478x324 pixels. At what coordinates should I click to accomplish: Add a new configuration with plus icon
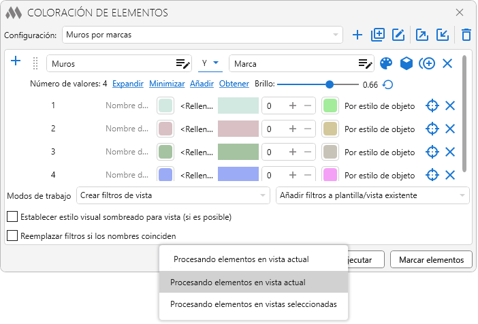point(357,35)
